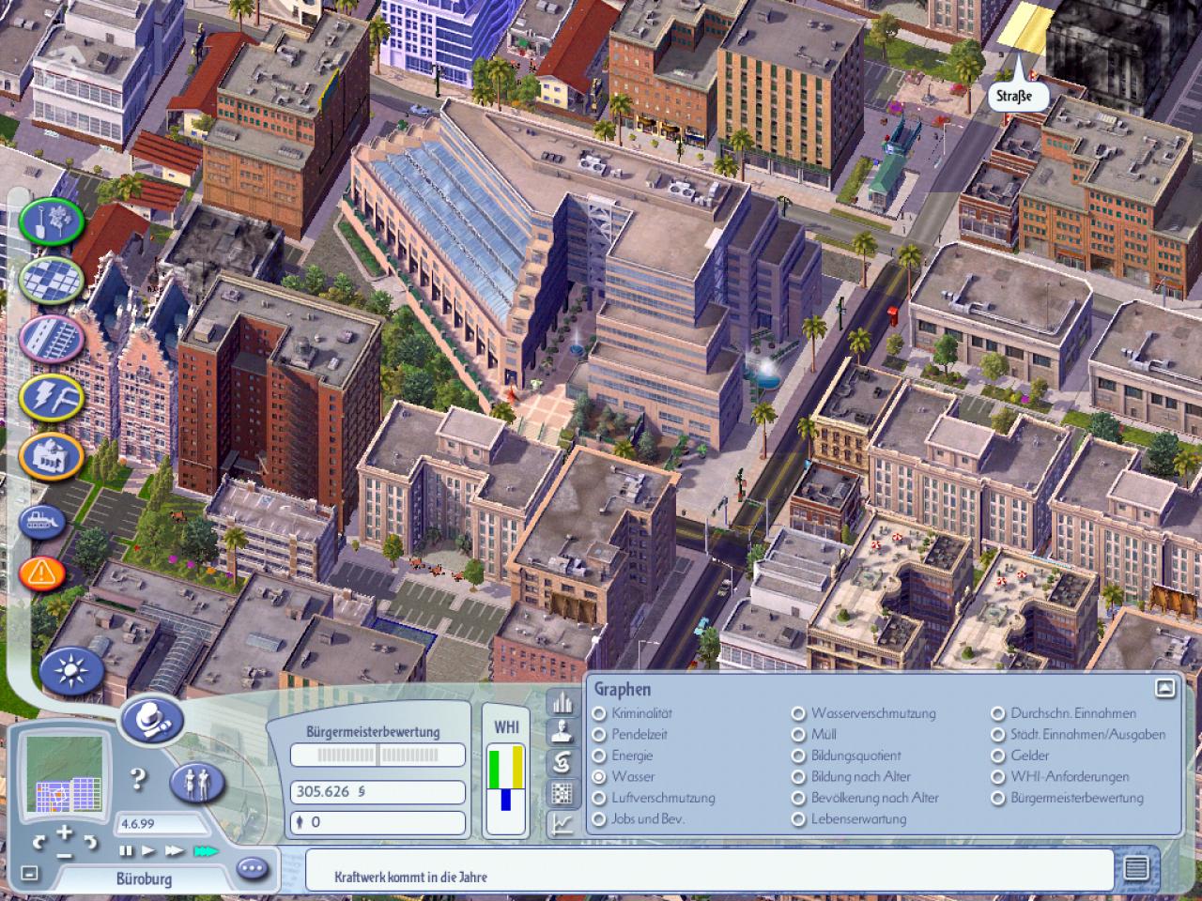
Task: Click the line graphs button
Action: [562, 825]
